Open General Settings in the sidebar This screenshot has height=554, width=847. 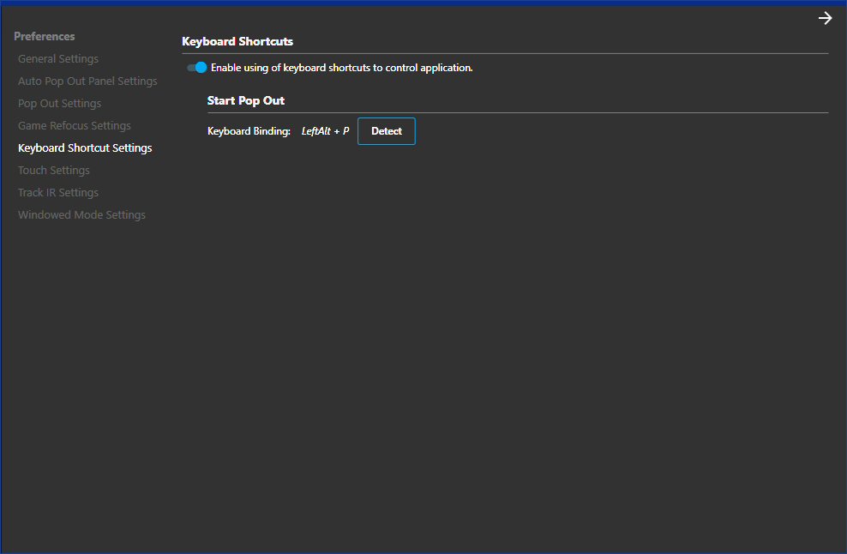(x=58, y=59)
